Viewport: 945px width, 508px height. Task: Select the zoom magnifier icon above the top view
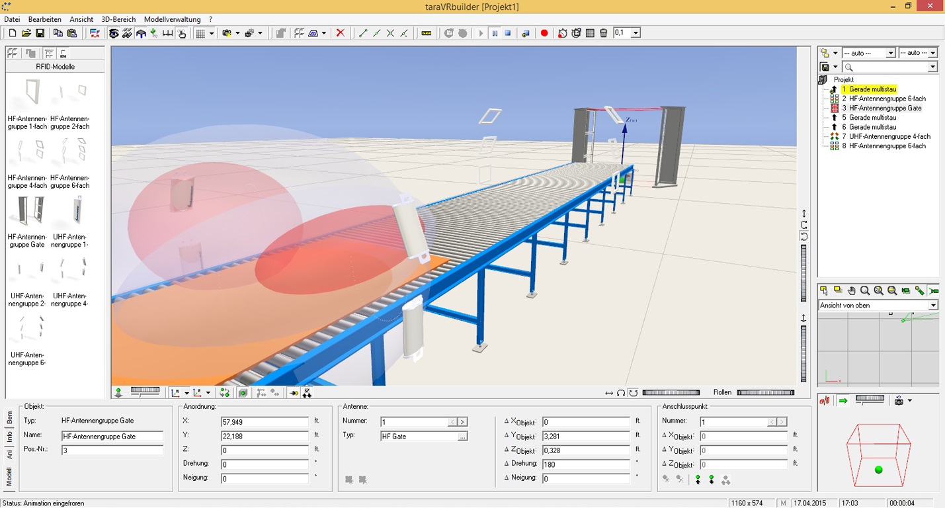click(865, 290)
